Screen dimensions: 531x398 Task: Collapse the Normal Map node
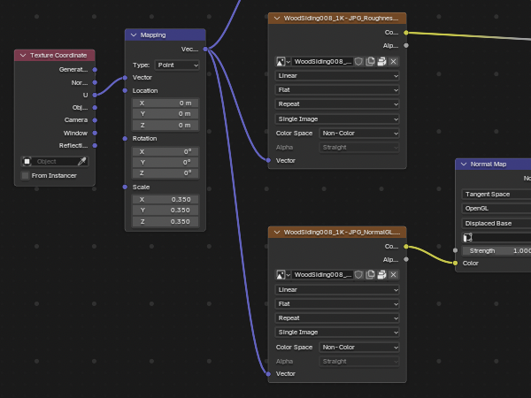coord(464,165)
